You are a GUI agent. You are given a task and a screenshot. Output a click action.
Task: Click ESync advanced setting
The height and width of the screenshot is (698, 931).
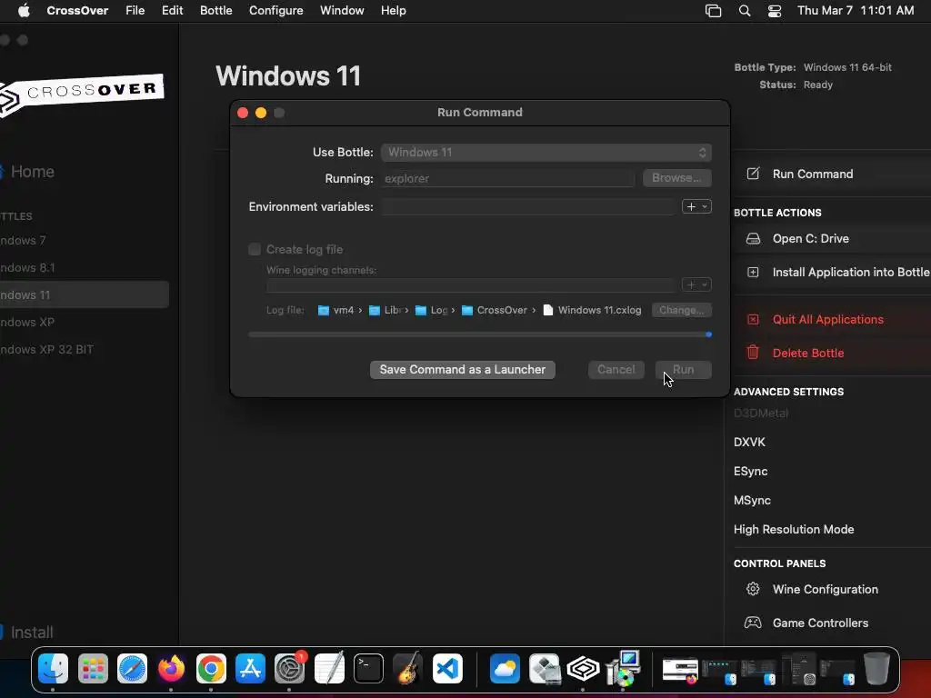click(x=750, y=472)
